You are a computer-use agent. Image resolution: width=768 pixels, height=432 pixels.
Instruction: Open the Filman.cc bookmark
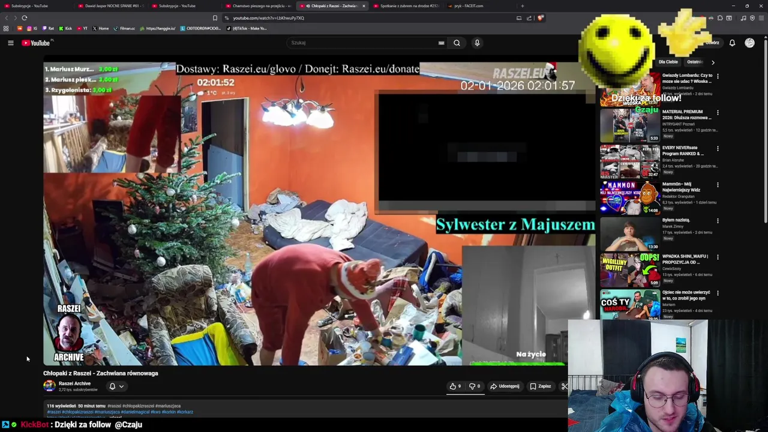[x=124, y=28]
